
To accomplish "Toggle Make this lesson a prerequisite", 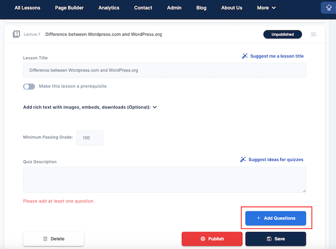I will 29,86.
